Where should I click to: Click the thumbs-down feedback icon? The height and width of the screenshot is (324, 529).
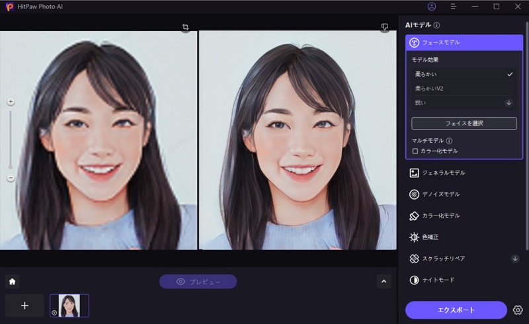385,27
